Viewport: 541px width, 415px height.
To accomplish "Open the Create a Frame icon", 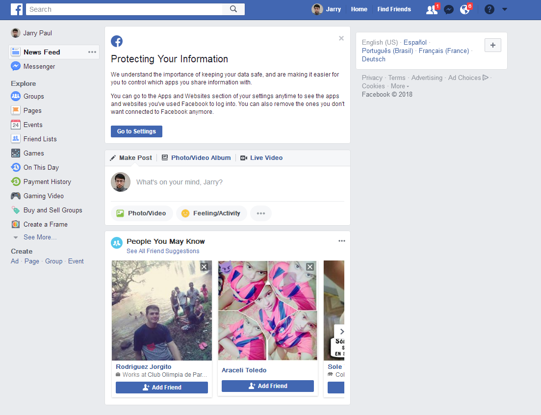I will (16, 224).
